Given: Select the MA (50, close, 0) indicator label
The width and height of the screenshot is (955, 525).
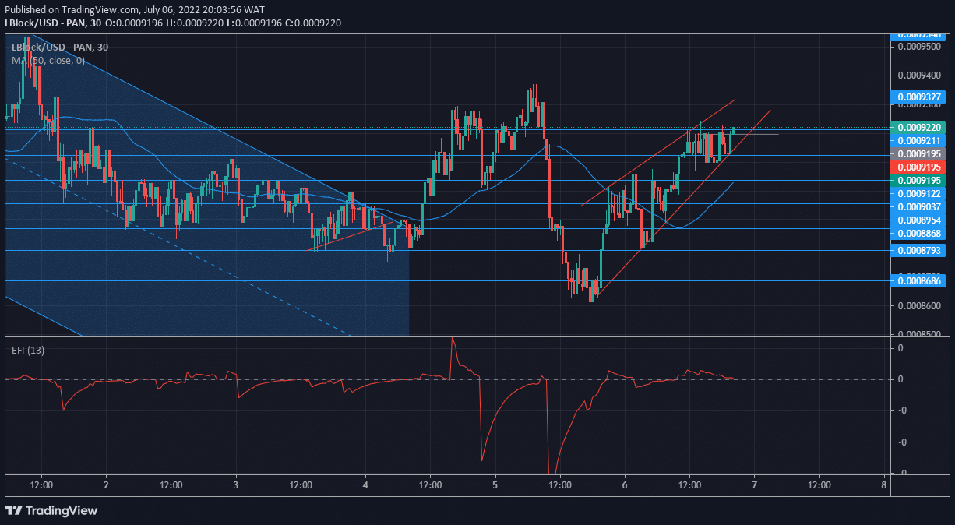Looking at the screenshot, I should [48, 60].
